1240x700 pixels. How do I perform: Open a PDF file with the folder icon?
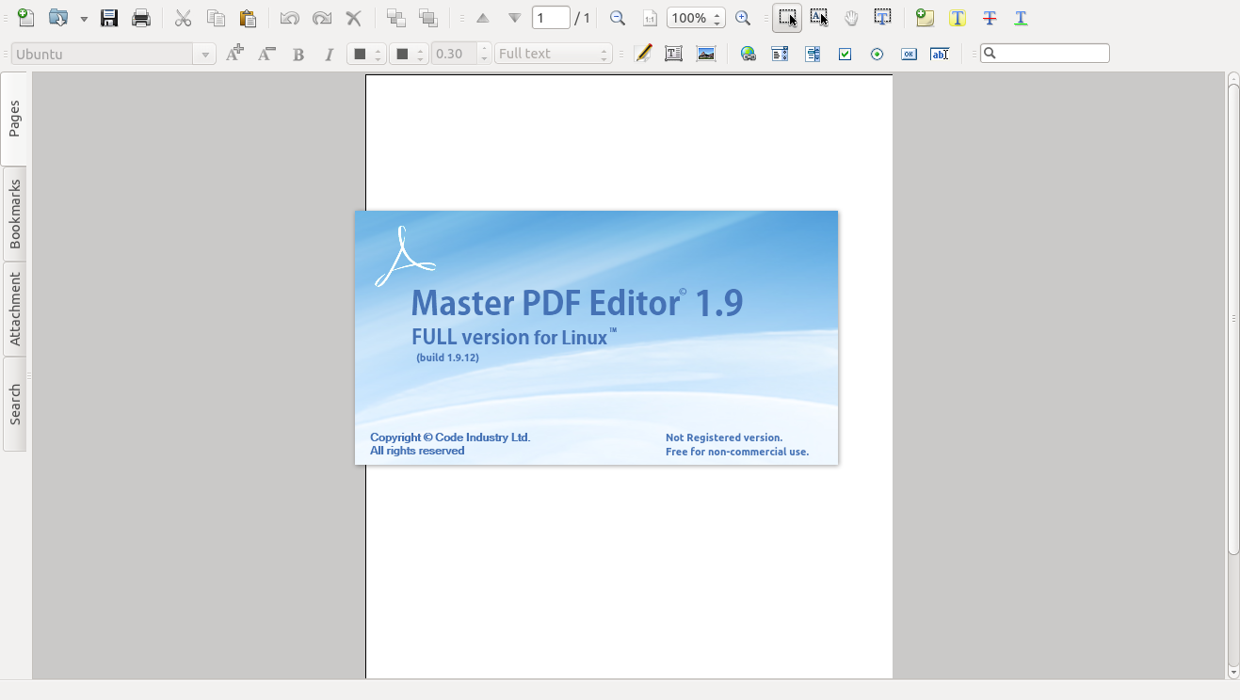point(58,18)
